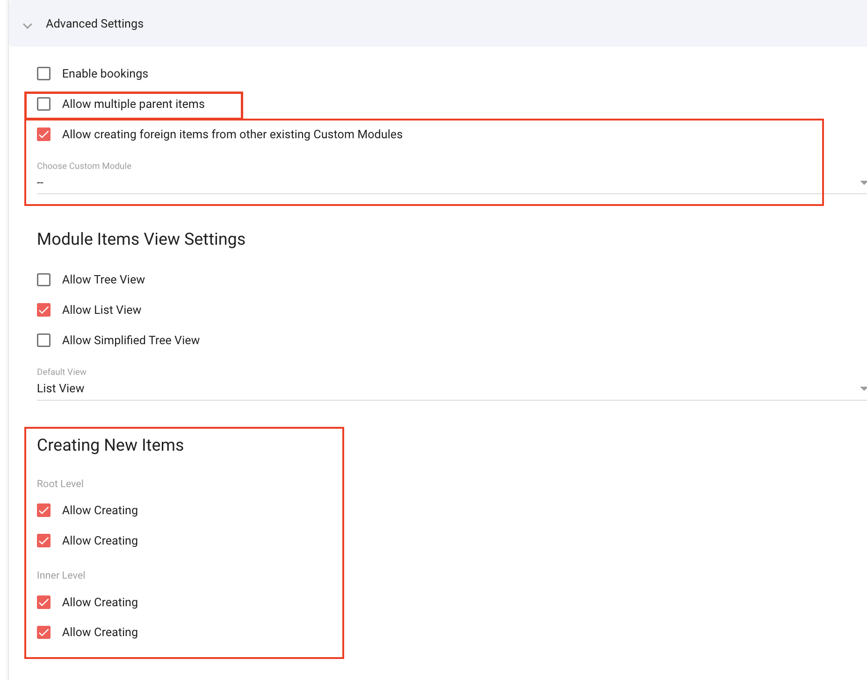Uncheck Allow creating foreign items checkbox
The width and height of the screenshot is (867, 680).
tap(44, 135)
